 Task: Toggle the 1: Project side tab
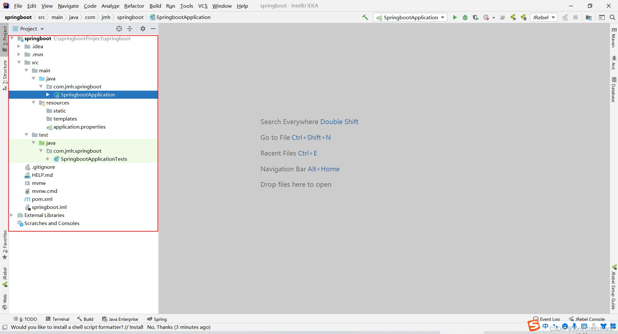5,39
